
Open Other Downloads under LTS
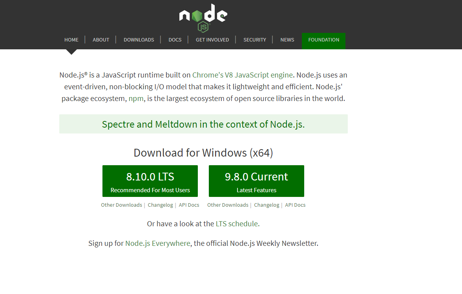coord(121,205)
